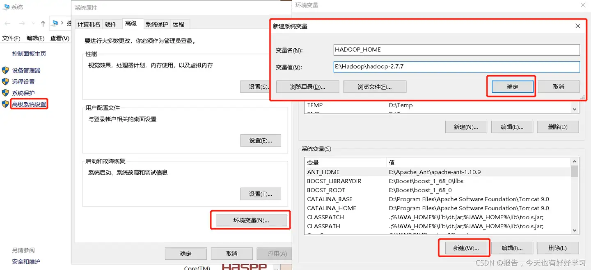591x270 pixels.
Task: Click system variables scrollbar up arrow
Action: pyautogui.click(x=575, y=162)
